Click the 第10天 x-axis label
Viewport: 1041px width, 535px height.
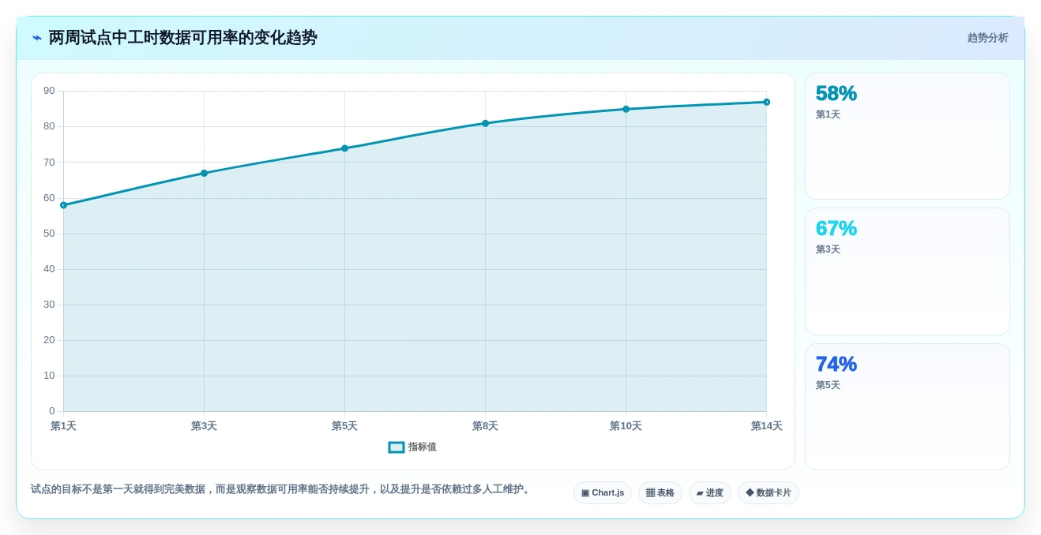point(626,426)
